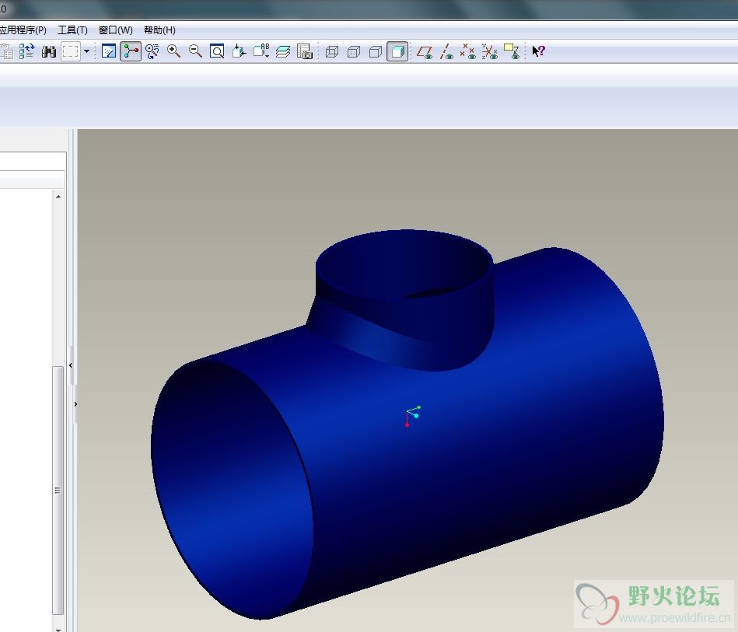This screenshot has height=632, width=738.
Task: Toggle annotation element display icon
Action: (x=511, y=51)
